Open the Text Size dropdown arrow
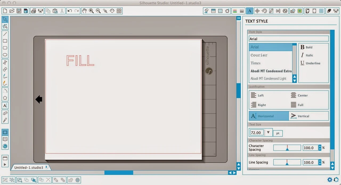The height and width of the screenshot is (185, 341). click(268, 132)
